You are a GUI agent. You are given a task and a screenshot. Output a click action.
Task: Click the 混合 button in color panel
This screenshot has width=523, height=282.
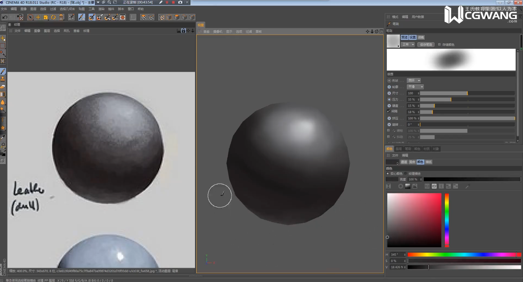pos(412,162)
